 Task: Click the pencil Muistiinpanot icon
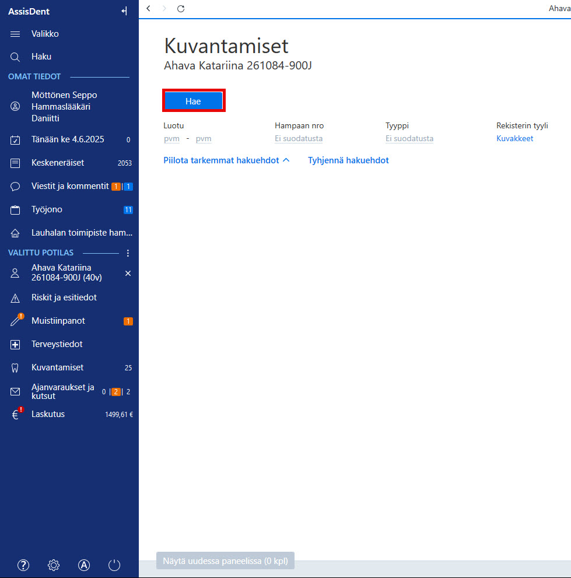[x=16, y=320]
